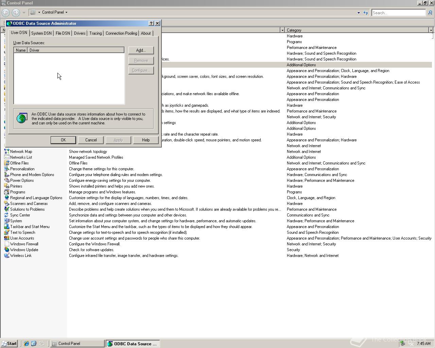Screen dimensions: 435x348
Task: Switch to the Connection Pooling tab
Action: (x=121, y=33)
